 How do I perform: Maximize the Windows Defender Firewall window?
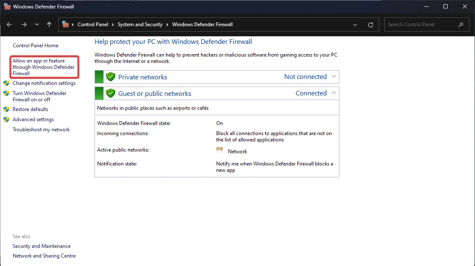[x=445, y=6]
